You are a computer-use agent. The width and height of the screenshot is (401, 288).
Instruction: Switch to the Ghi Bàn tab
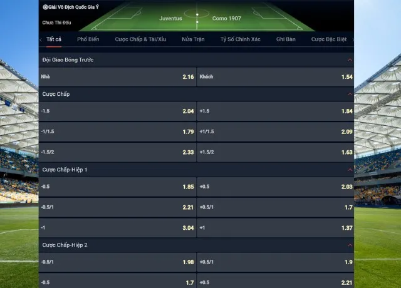(286, 39)
